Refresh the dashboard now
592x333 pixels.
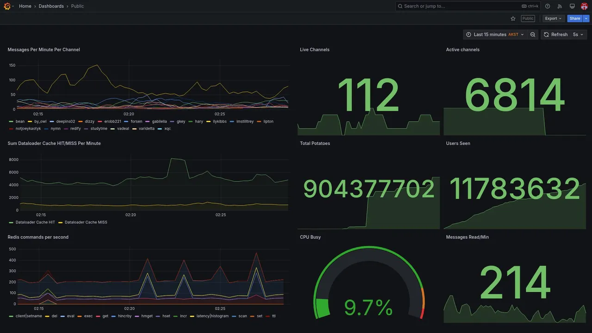tap(555, 35)
